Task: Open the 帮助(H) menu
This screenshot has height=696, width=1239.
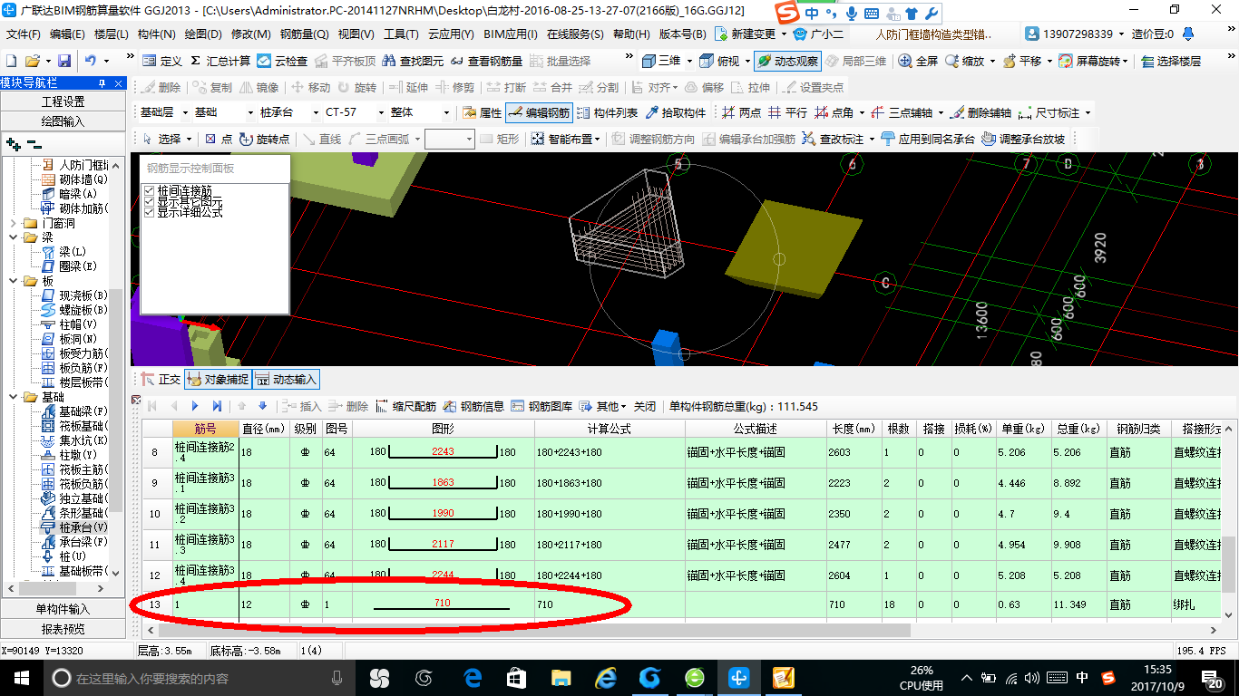Action: (631, 34)
